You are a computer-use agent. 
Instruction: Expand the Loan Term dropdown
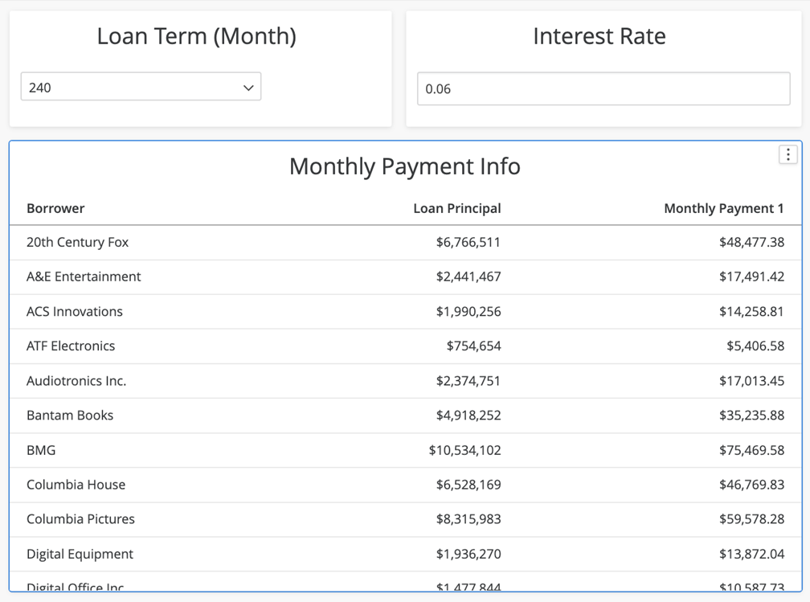click(141, 88)
